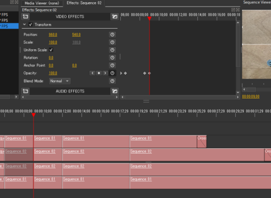The height and width of the screenshot is (198, 271).
Task: Click the Anchor Point stopwatch icon
Action: click(112, 65)
